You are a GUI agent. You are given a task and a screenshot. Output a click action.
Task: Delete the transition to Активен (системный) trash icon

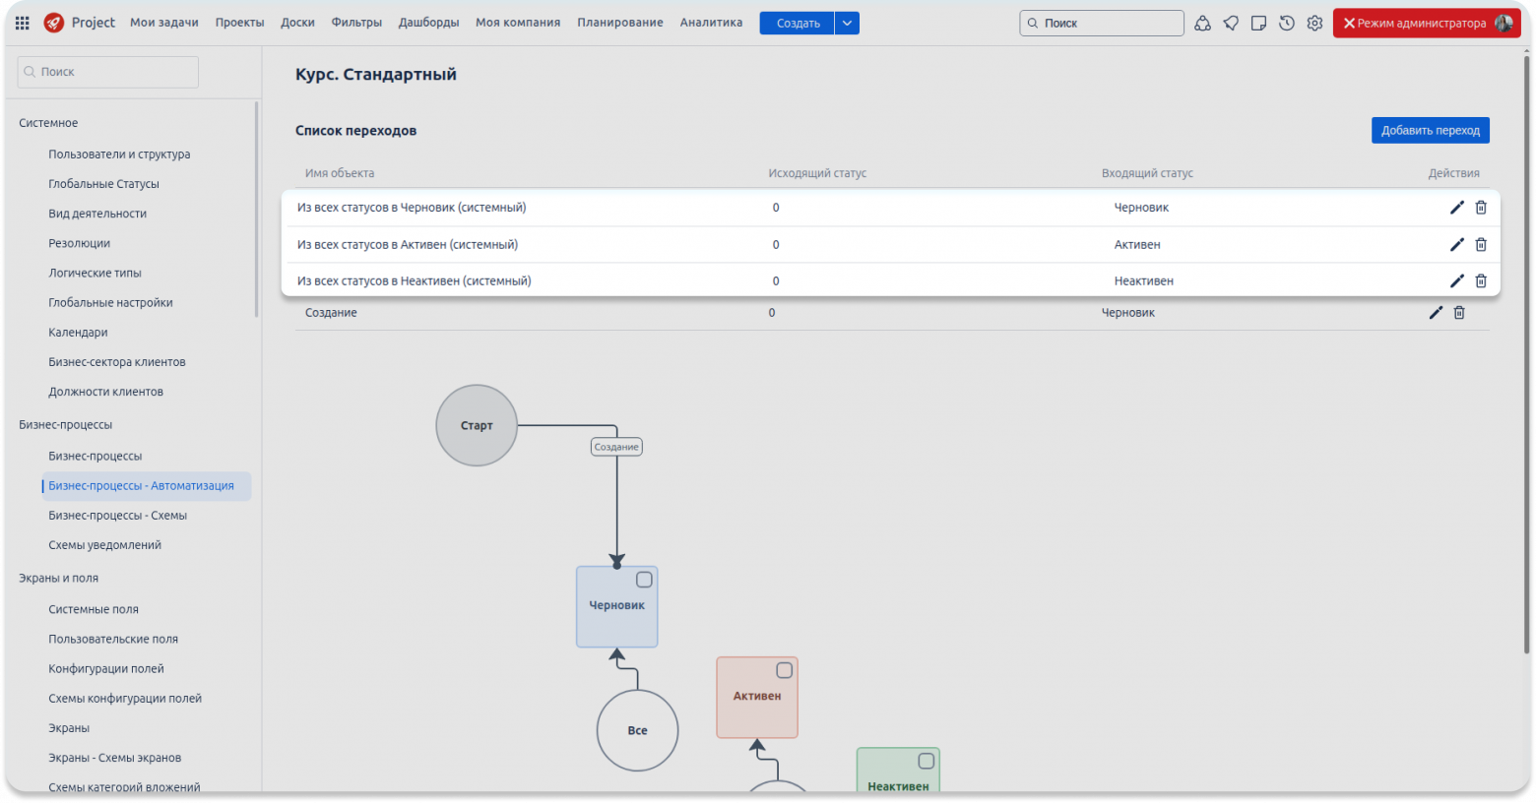click(x=1481, y=245)
